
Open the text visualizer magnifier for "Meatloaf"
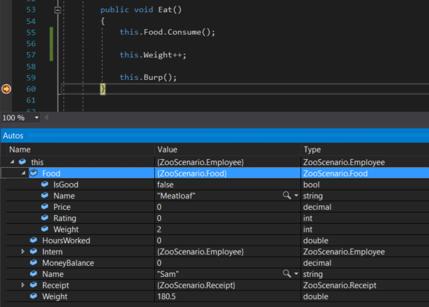click(287, 196)
